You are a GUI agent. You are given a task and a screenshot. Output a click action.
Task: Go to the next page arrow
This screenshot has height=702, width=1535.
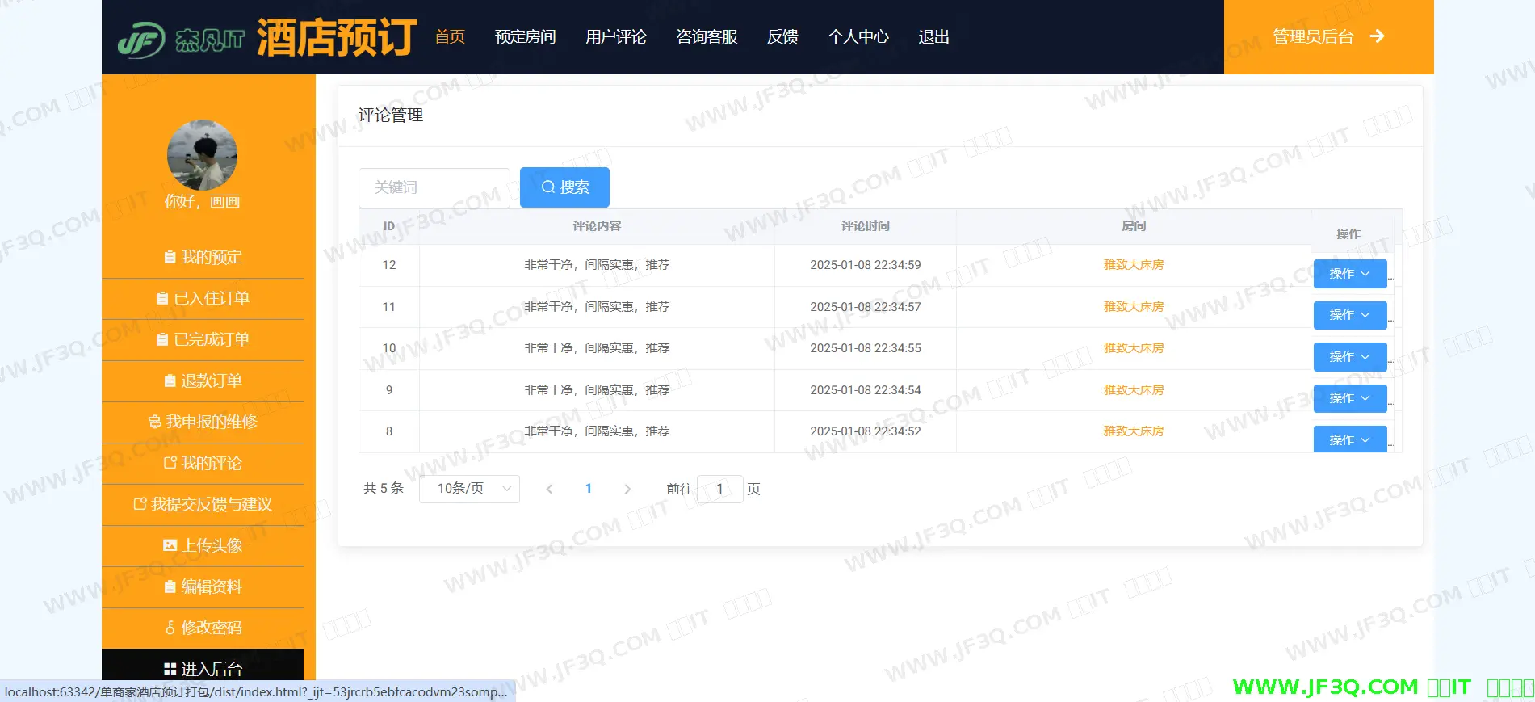point(627,489)
